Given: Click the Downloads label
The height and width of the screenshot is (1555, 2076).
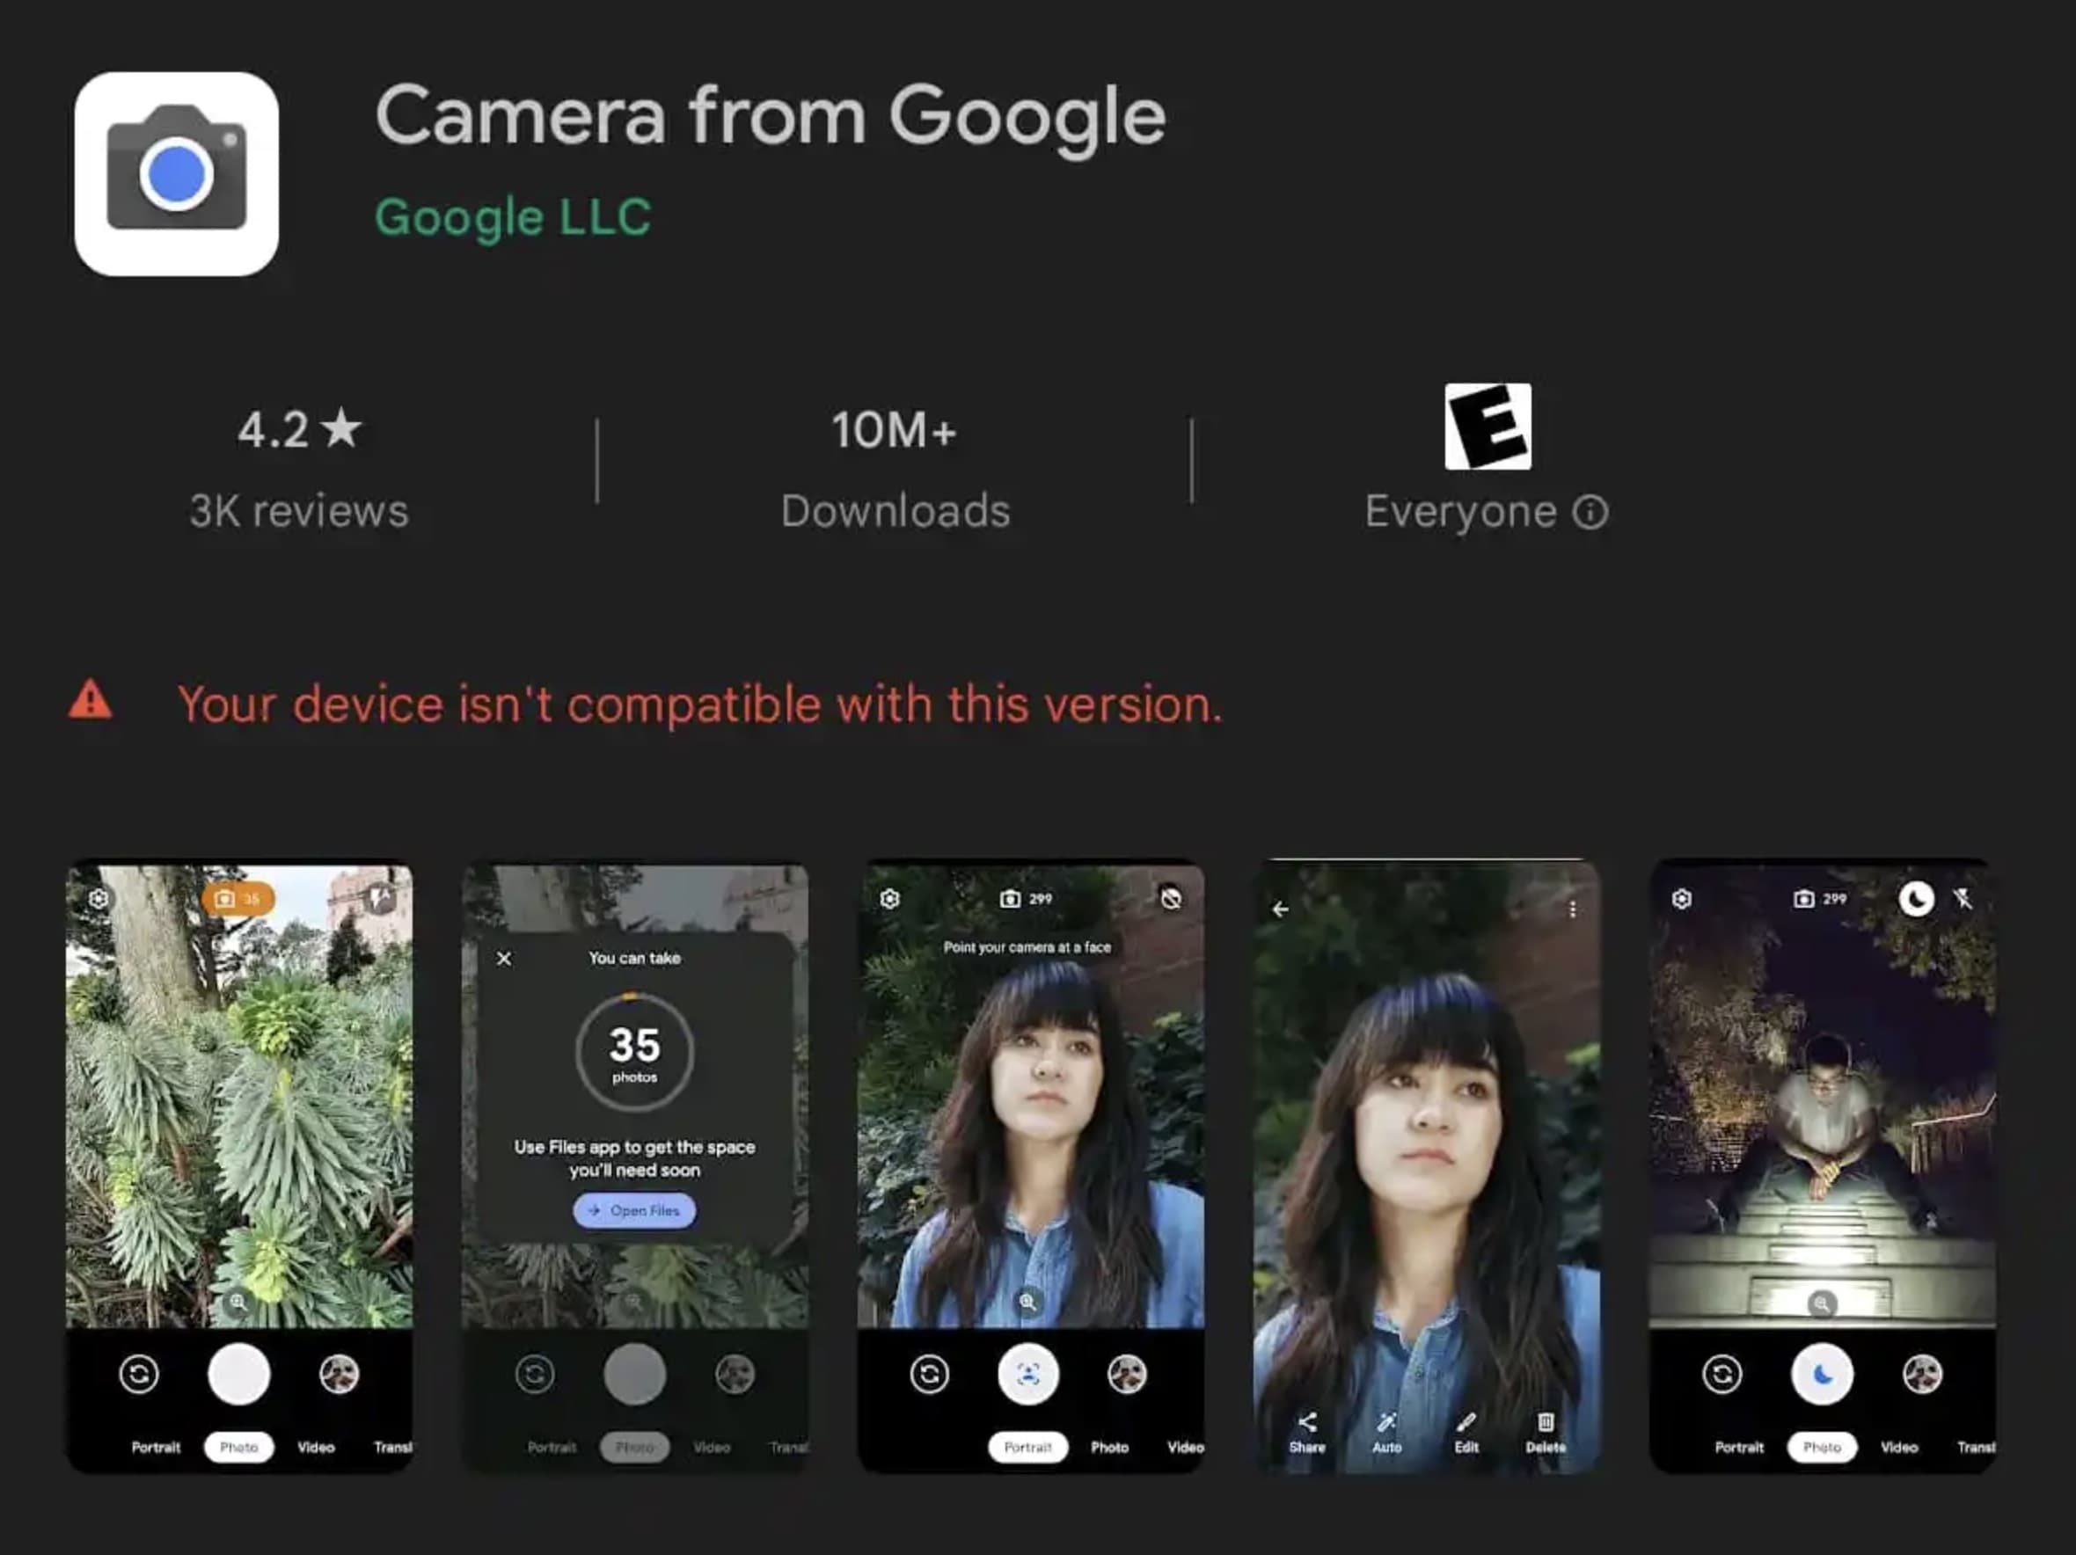Looking at the screenshot, I should coord(895,512).
